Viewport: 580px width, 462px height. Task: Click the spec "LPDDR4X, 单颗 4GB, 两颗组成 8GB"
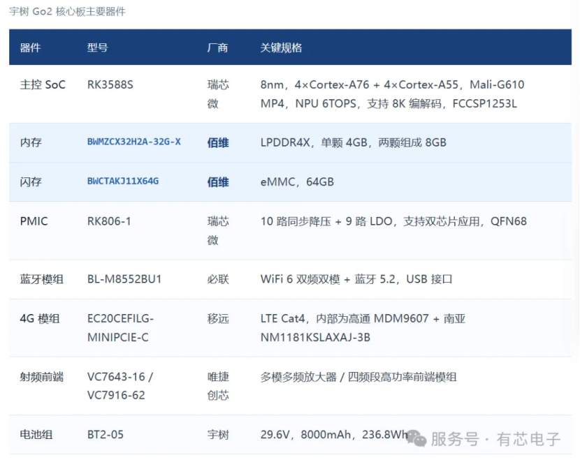(x=354, y=142)
